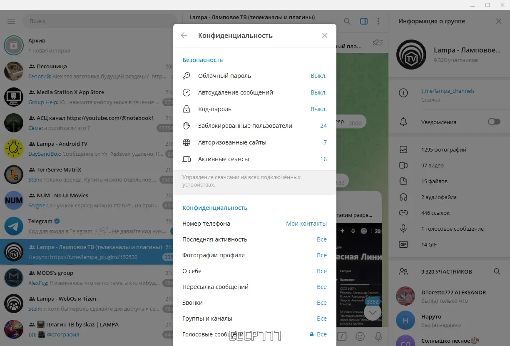The image size is (510, 346).
Task: Change Фотографии профиля privacy setting
Action: click(x=254, y=255)
